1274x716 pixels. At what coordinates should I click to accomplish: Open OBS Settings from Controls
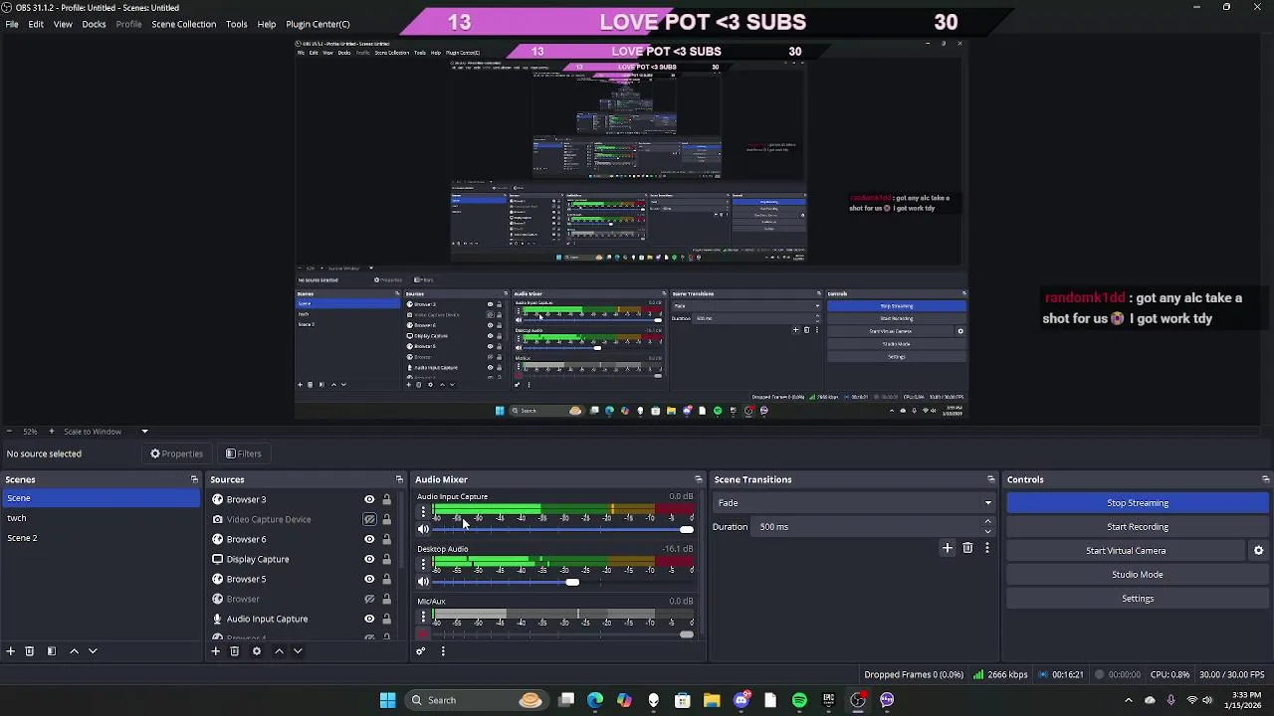pos(1138,599)
